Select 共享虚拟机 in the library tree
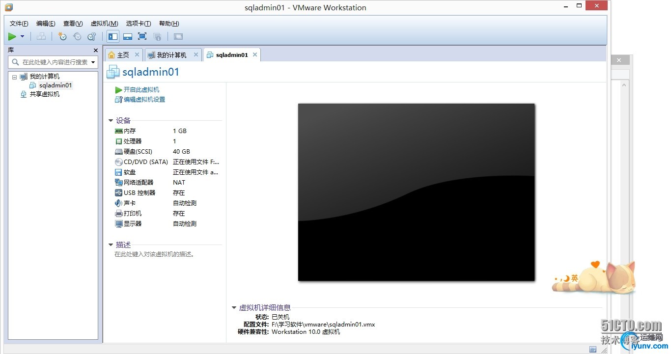 45,94
